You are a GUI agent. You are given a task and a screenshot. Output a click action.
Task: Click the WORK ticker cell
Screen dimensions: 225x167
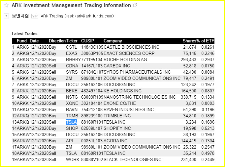(x=73, y=159)
